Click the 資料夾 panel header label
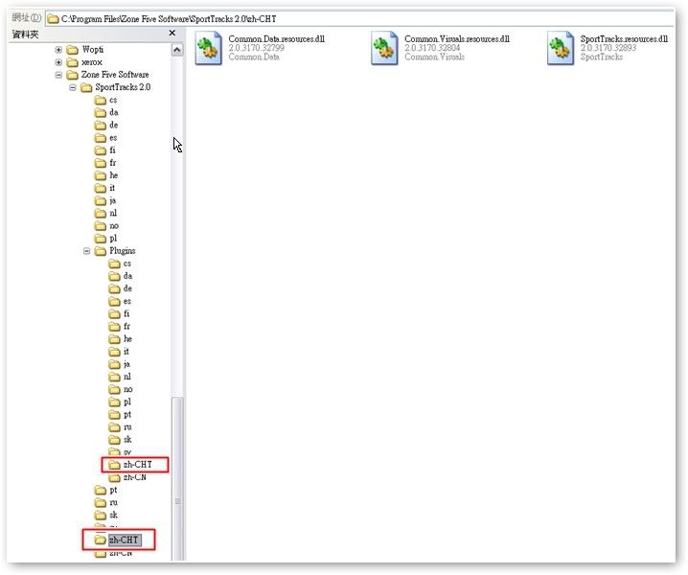 26,34
